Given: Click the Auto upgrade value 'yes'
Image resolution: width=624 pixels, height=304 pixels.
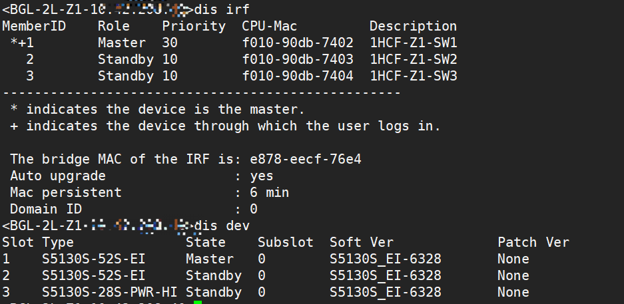Looking at the screenshot, I should (262, 176).
